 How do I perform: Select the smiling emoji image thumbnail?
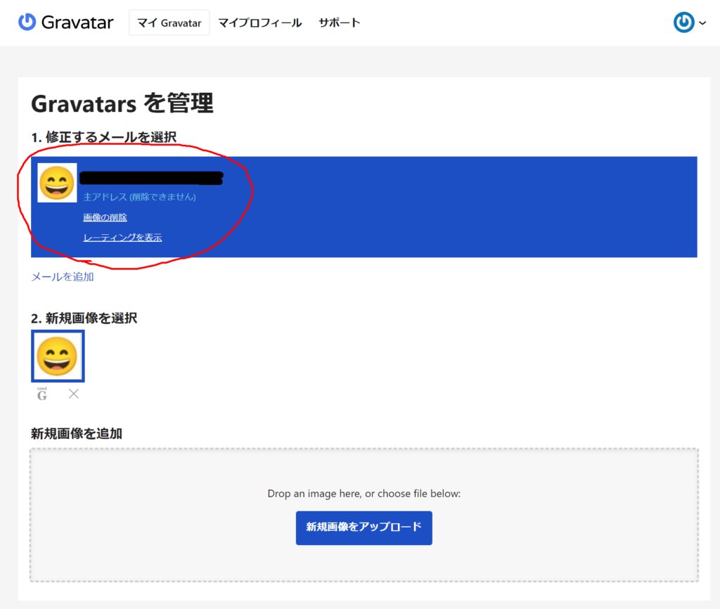click(58, 356)
